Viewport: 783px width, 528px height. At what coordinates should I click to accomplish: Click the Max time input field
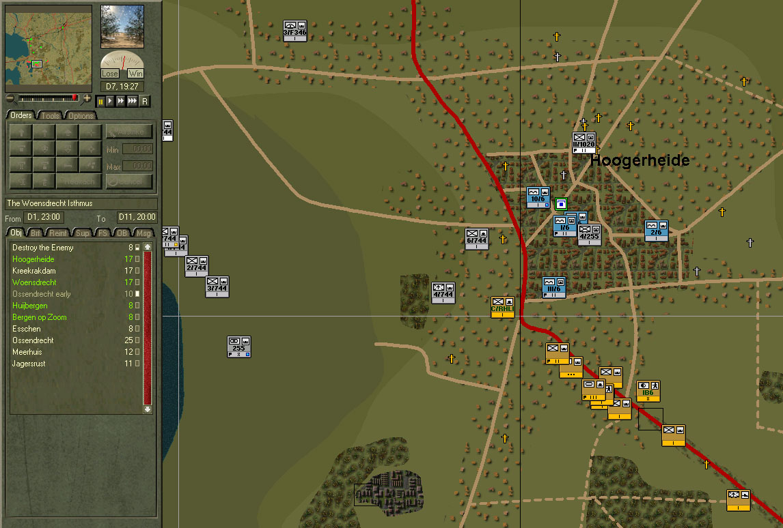(x=137, y=166)
